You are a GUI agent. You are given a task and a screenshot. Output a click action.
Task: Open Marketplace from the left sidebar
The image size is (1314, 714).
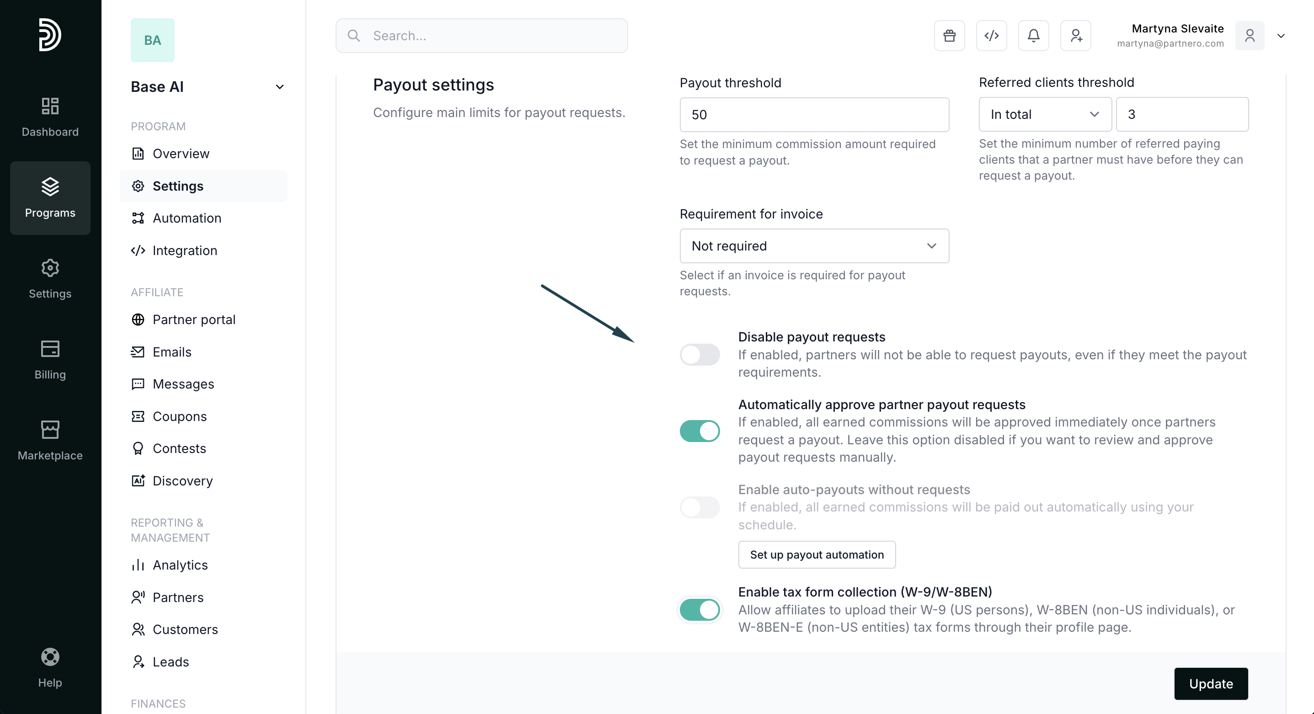50,441
